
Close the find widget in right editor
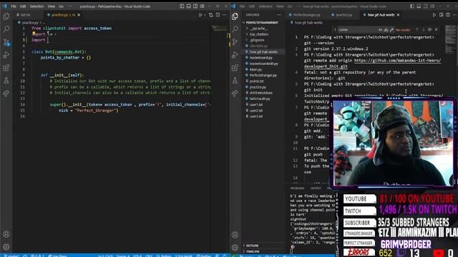coord(437,29)
